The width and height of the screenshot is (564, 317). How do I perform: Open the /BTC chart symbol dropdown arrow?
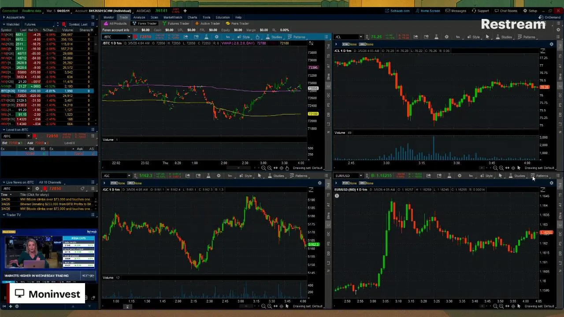tap(129, 37)
